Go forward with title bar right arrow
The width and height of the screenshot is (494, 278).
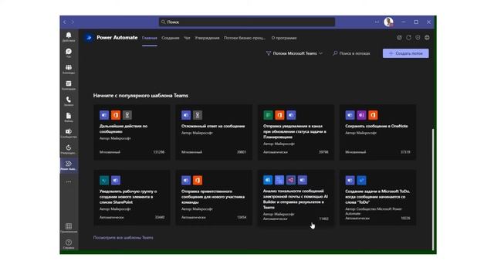(73, 22)
